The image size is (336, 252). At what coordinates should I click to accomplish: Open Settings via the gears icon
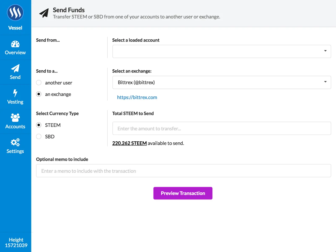point(15,142)
